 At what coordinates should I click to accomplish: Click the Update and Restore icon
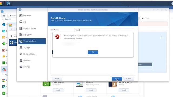tap(4, 70)
